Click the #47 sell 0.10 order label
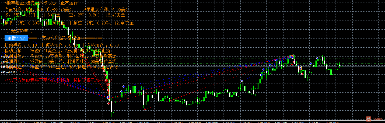The width and height of the screenshot is (385, 123). tap(8, 72)
